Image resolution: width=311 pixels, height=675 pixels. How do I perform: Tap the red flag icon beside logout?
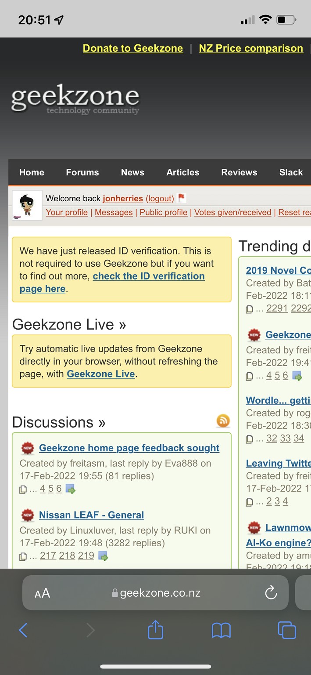(x=182, y=198)
